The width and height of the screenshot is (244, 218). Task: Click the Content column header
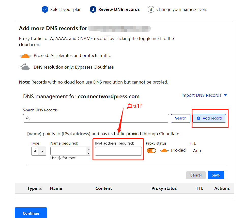click(104, 189)
